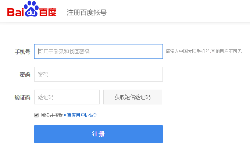Viewport: 250px width, 165px height.
Task: Click the 注册百度帐号 header title
Action: (x=87, y=12)
